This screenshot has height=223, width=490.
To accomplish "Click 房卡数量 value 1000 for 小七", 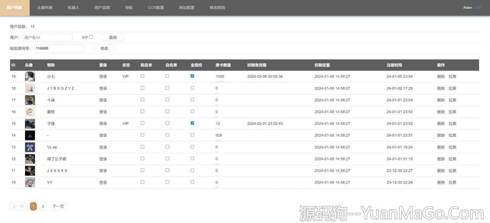I will (x=220, y=76).
